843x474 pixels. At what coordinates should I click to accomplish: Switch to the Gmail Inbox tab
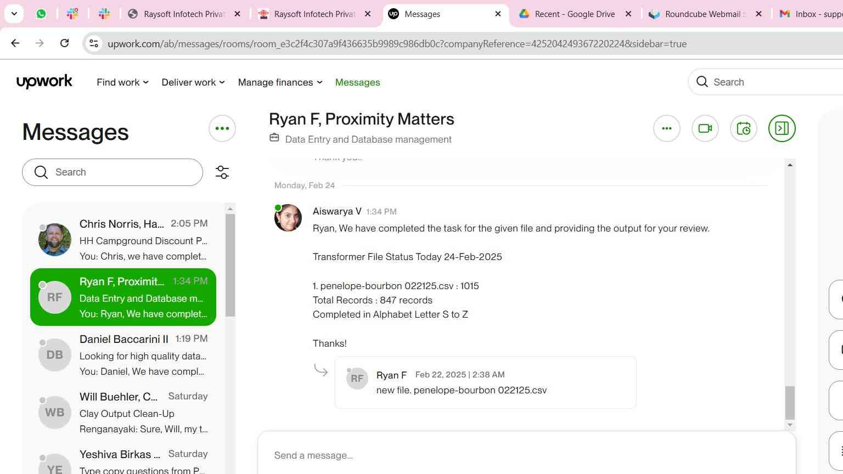pyautogui.click(x=810, y=14)
